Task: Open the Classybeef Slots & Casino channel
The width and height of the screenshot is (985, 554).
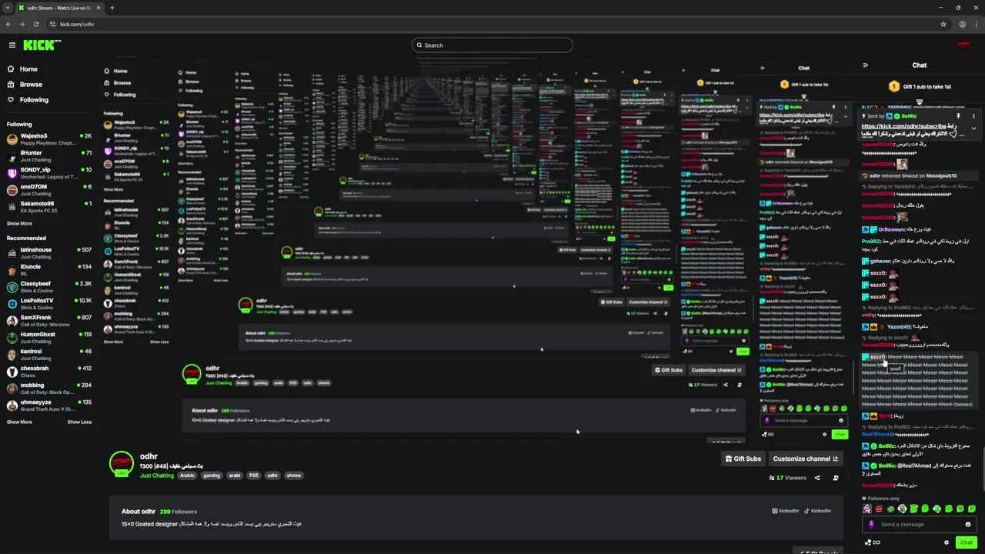Action: point(49,287)
